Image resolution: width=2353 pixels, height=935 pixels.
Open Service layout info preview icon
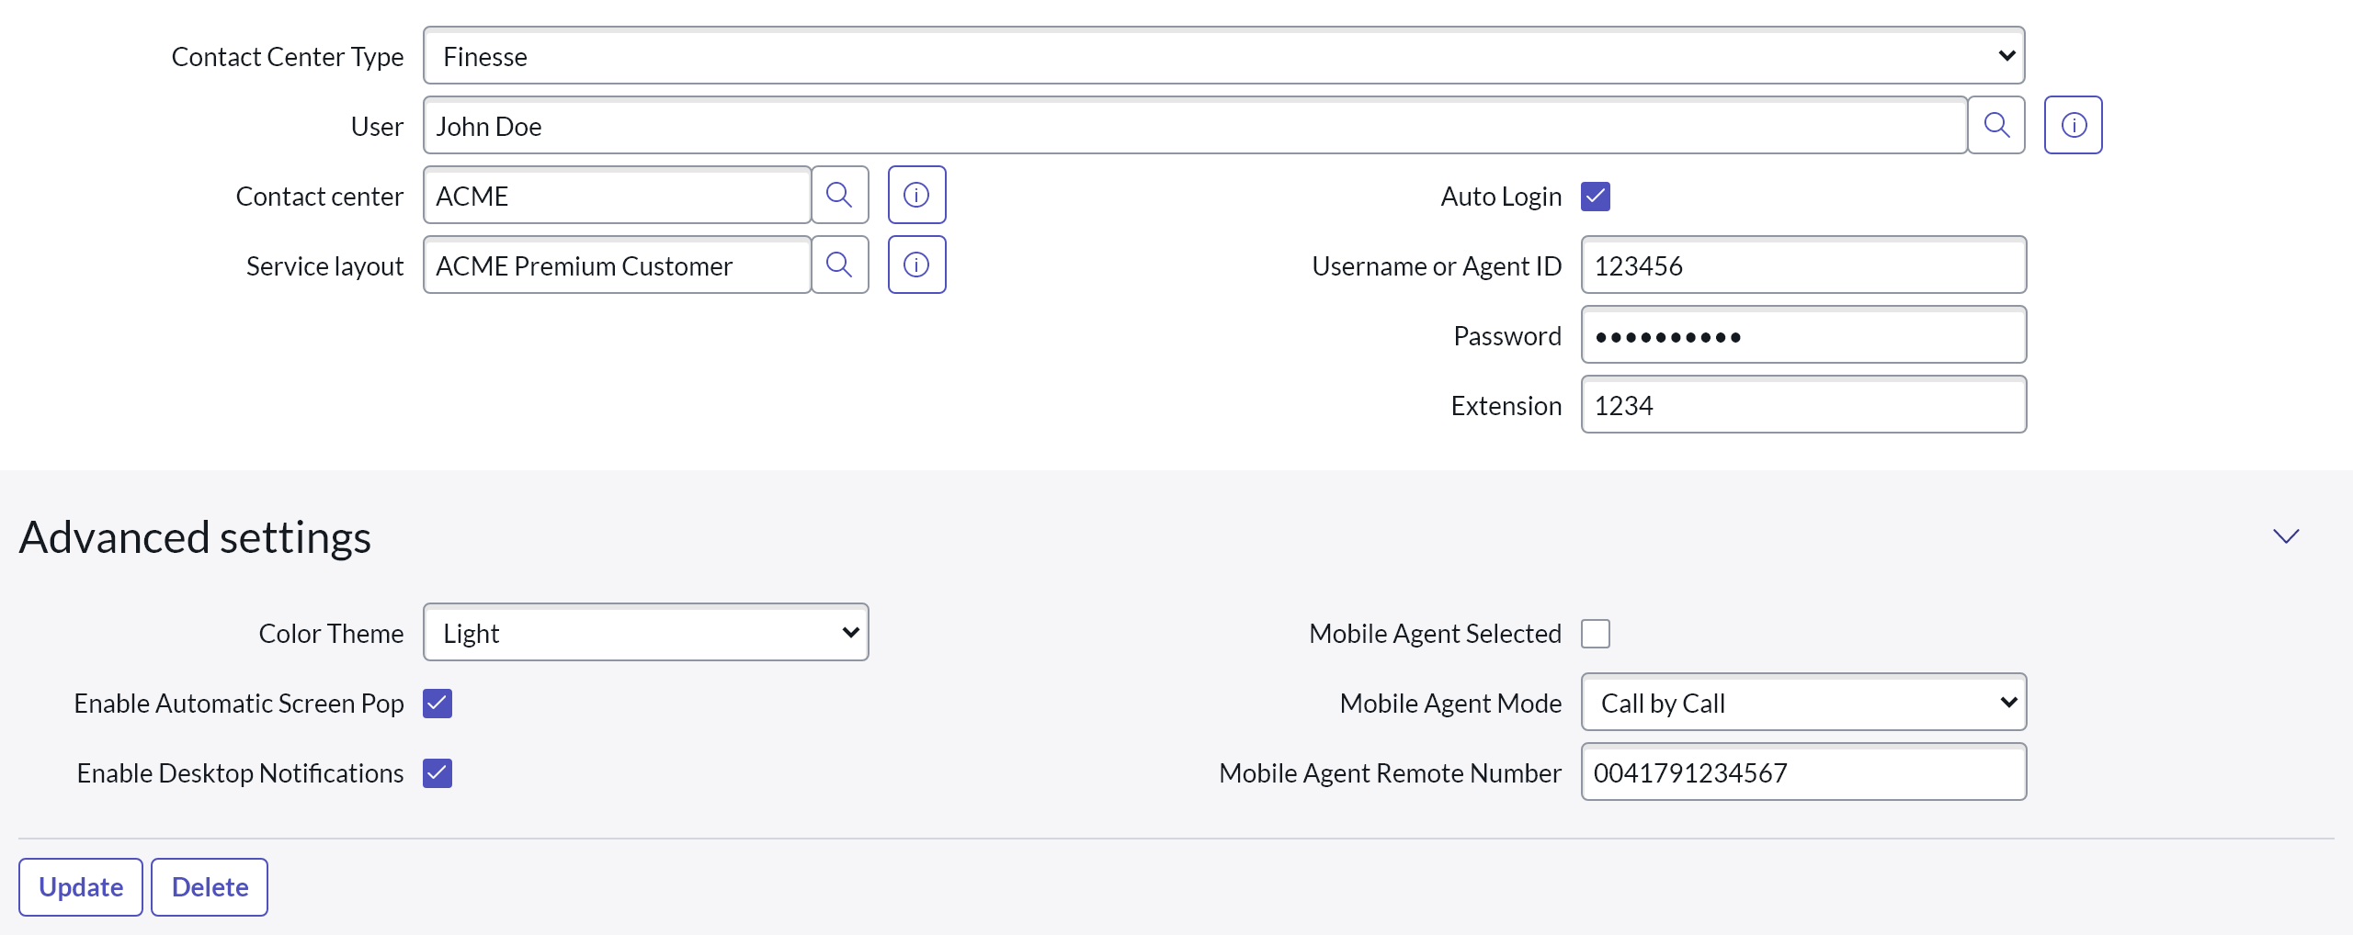point(916,265)
